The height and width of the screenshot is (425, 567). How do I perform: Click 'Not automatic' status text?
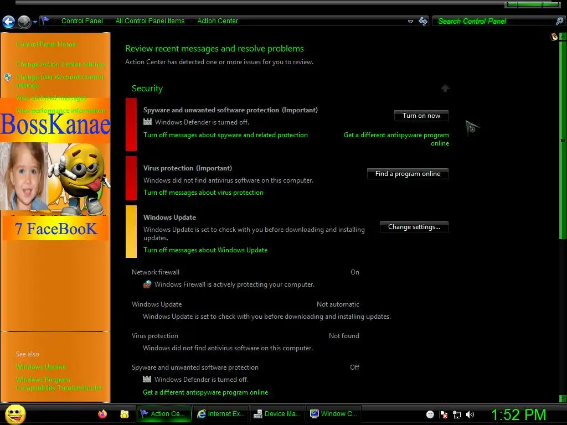coord(338,304)
